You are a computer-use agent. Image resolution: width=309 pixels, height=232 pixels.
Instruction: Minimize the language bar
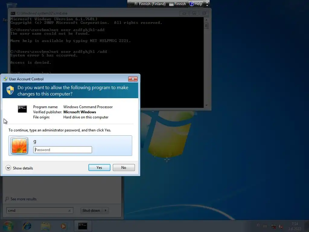coord(207,2)
